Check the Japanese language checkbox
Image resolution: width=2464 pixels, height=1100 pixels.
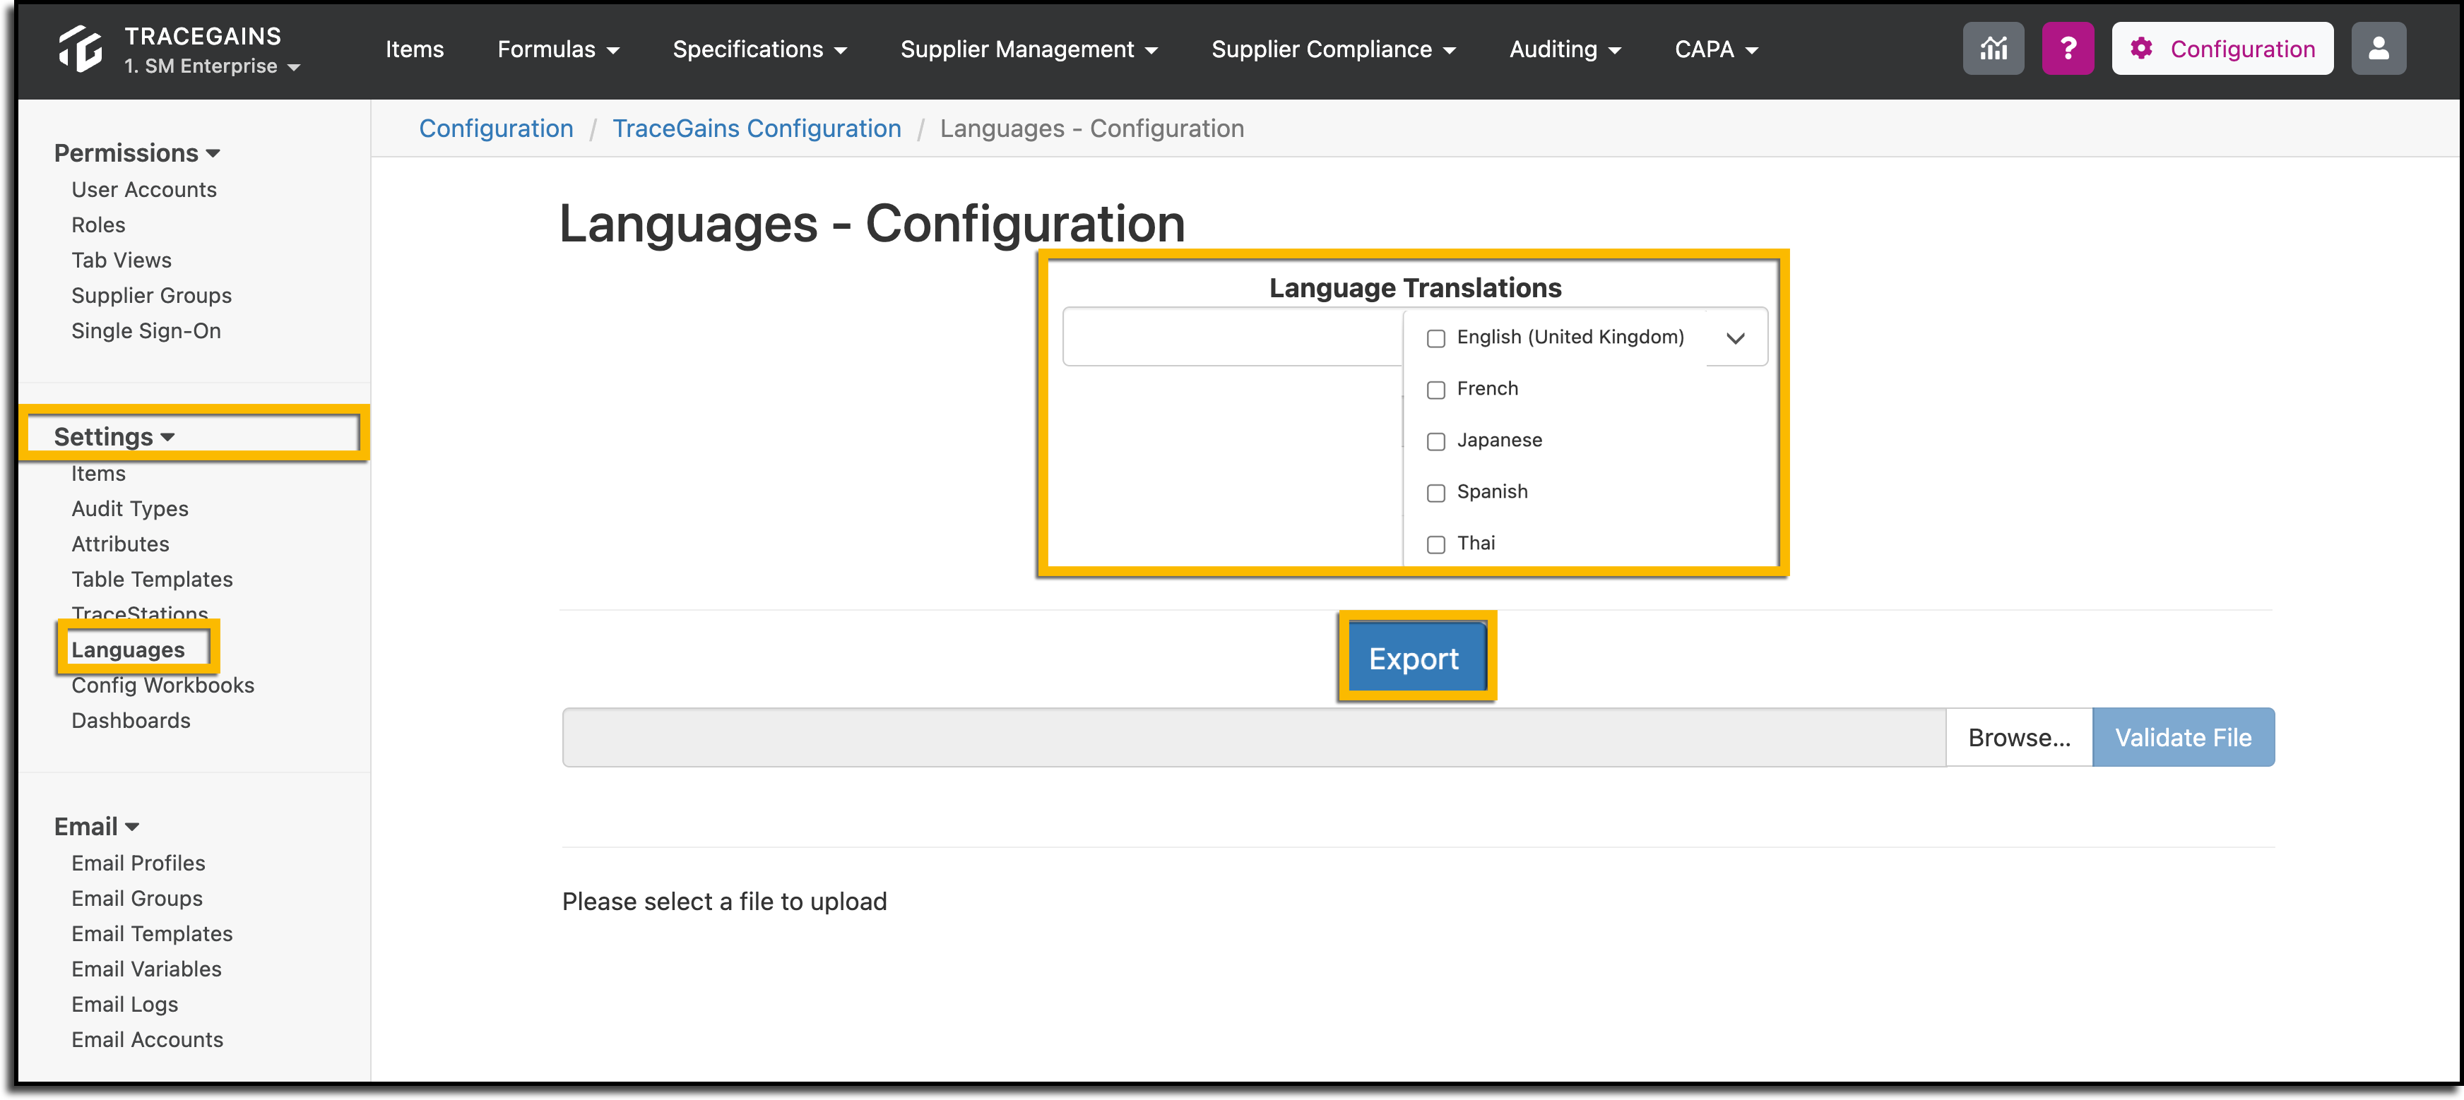(x=1435, y=441)
